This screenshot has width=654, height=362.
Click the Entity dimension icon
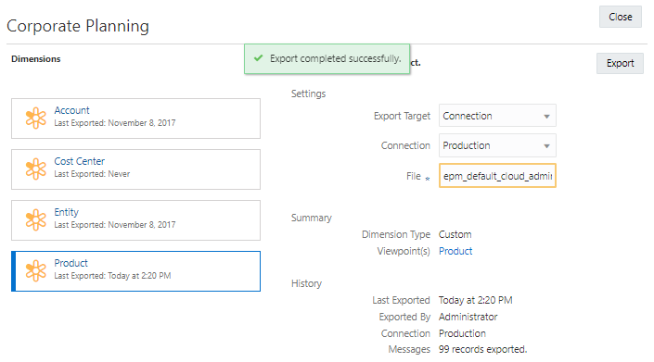pos(36,219)
